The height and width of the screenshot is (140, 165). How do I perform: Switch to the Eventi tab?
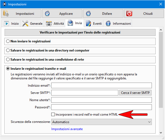[x=94, y=23]
